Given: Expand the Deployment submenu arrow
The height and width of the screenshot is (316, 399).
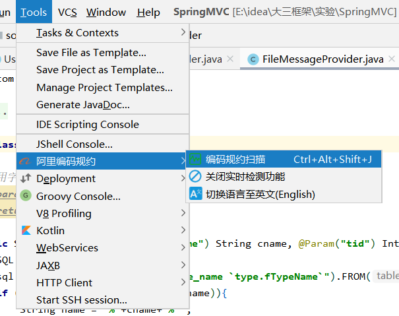Looking at the screenshot, I should click(183, 178).
